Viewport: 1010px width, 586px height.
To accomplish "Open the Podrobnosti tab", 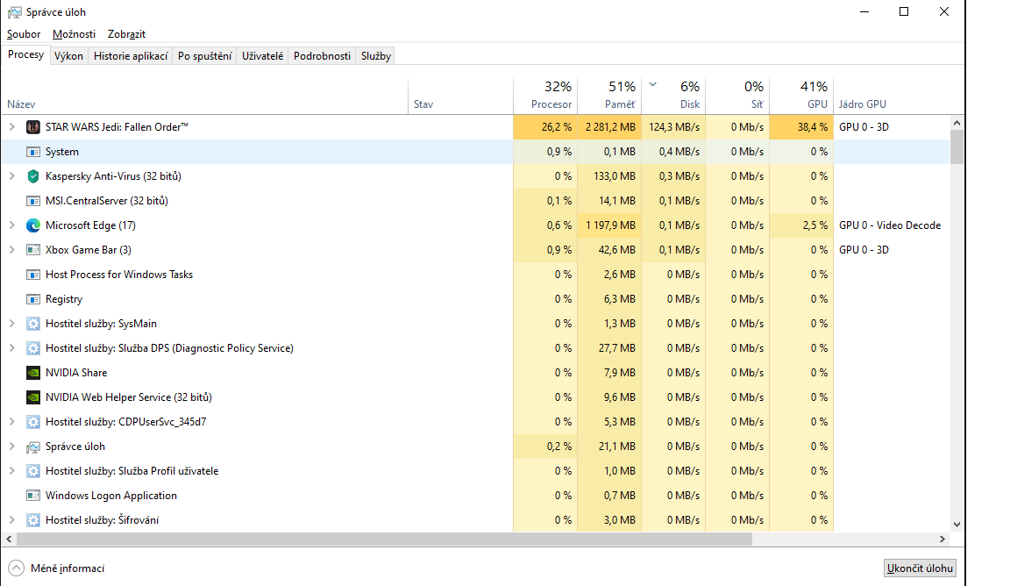I will 322,56.
